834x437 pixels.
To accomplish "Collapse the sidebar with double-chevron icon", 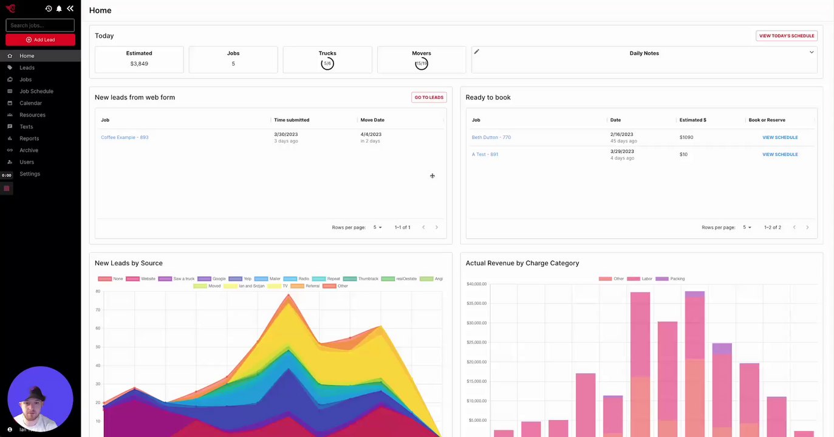I will [70, 8].
